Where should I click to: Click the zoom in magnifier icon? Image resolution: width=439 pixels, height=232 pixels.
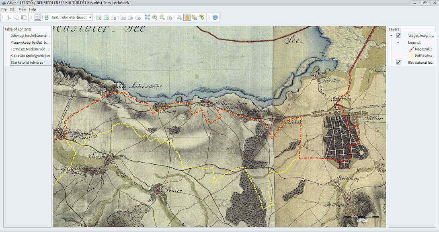pos(155,17)
